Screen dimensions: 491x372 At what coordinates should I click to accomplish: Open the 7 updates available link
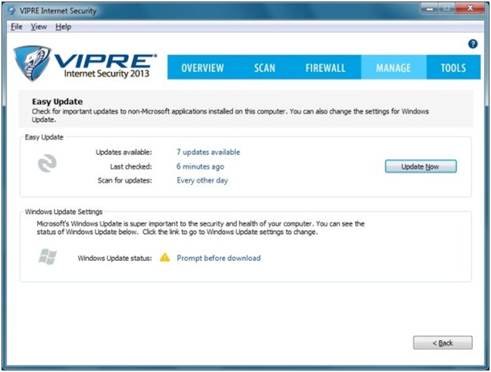(208, 152)
